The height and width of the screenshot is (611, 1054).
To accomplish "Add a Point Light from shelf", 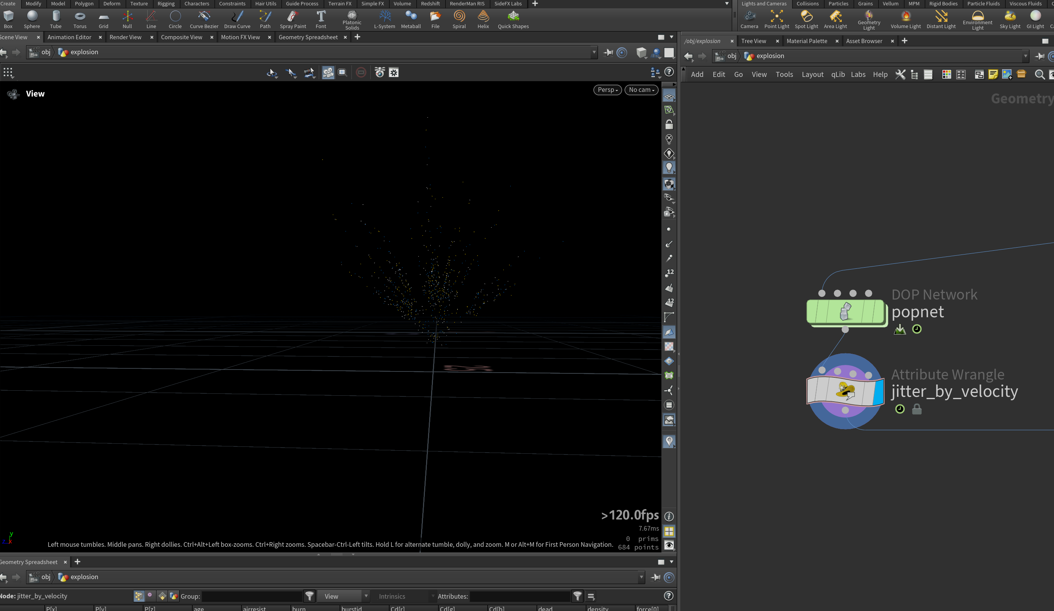I will click(777, 19).
